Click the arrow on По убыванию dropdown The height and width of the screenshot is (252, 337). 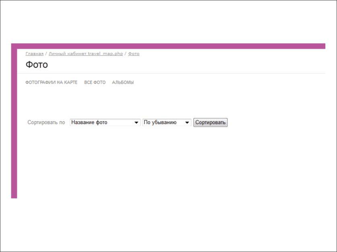[x=187, y=123]
